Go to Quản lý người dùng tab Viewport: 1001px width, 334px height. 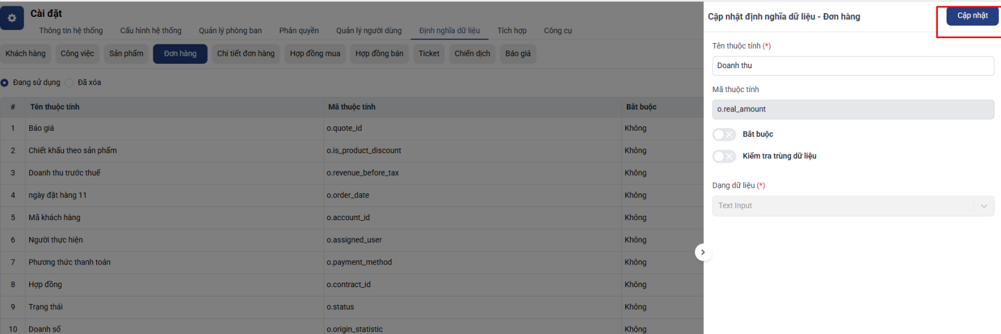[x=368, y=31]
